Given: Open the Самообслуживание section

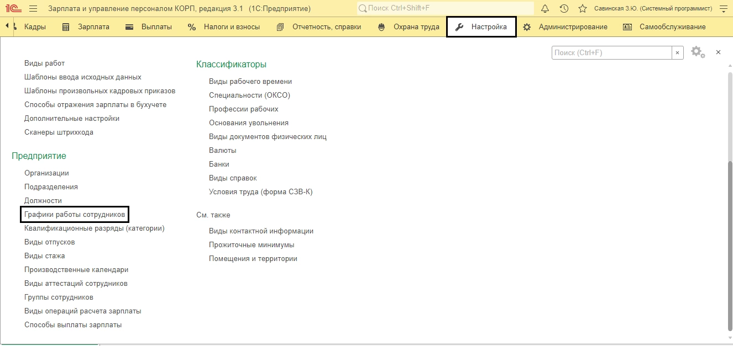Looking at the screenshot, I should 673,26.
